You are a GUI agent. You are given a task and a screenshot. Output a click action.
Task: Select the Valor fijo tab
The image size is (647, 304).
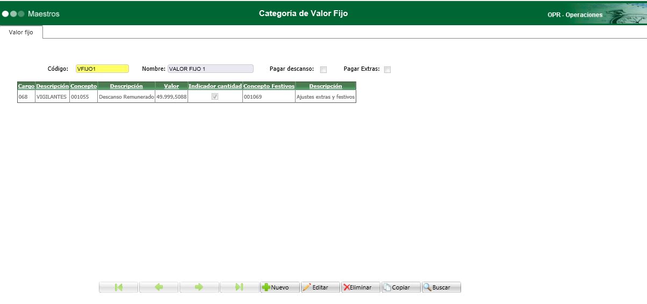[x=21, y=32]
